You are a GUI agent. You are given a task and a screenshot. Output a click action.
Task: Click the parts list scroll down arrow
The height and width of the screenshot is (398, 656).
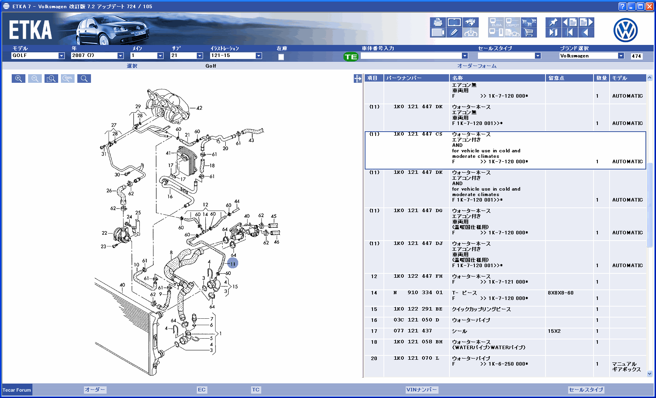click(x=650, y=374)
